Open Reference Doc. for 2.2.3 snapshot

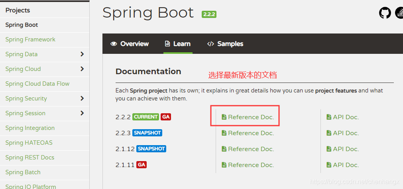[248, 133]
